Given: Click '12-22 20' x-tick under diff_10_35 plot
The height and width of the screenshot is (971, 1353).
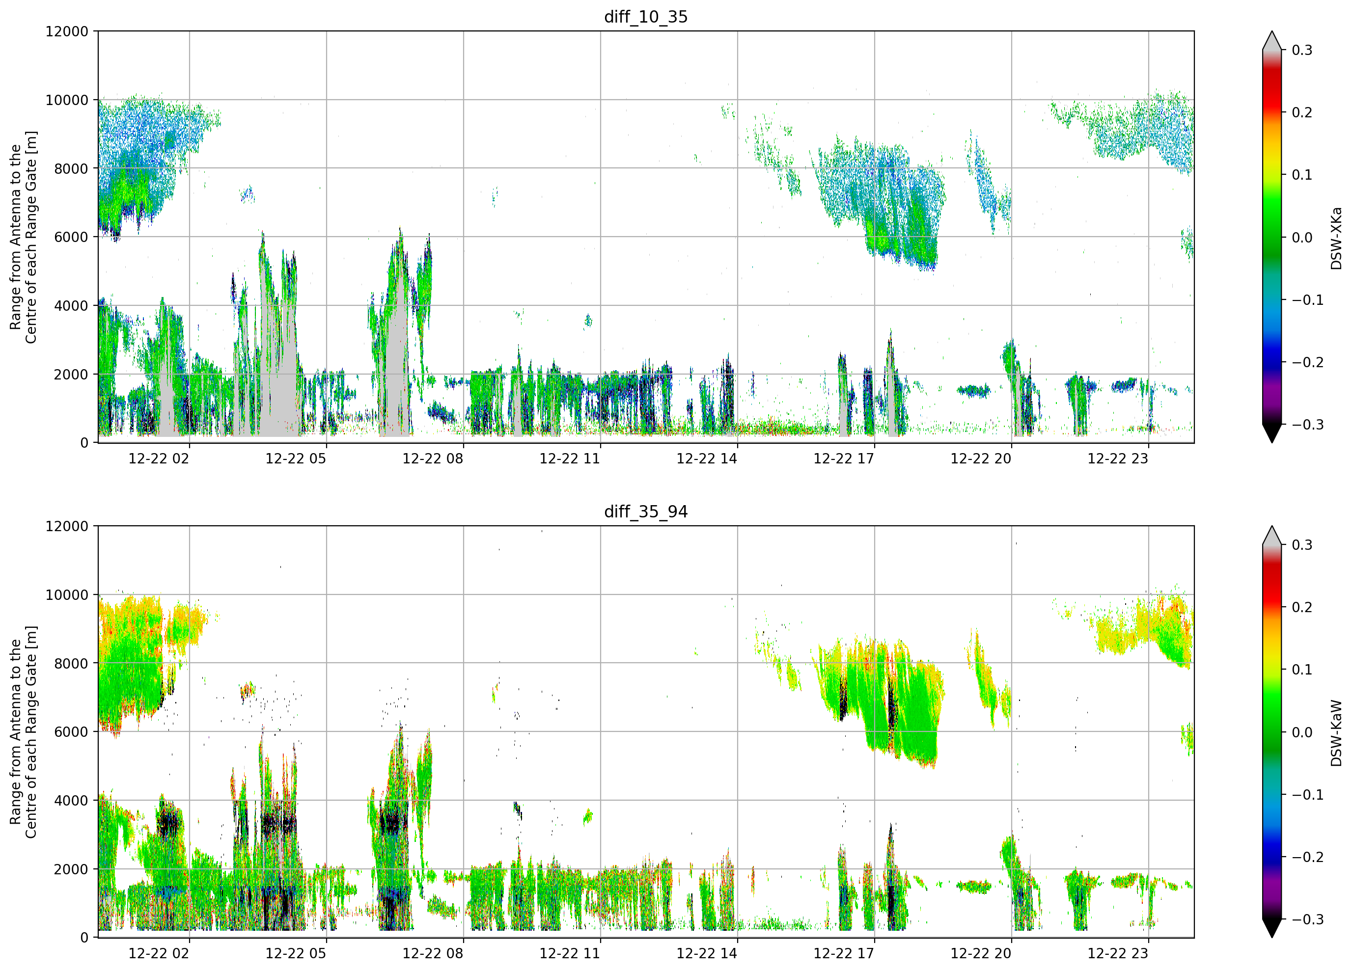Looking at the screenshot, I should click(x=981, y=459).
